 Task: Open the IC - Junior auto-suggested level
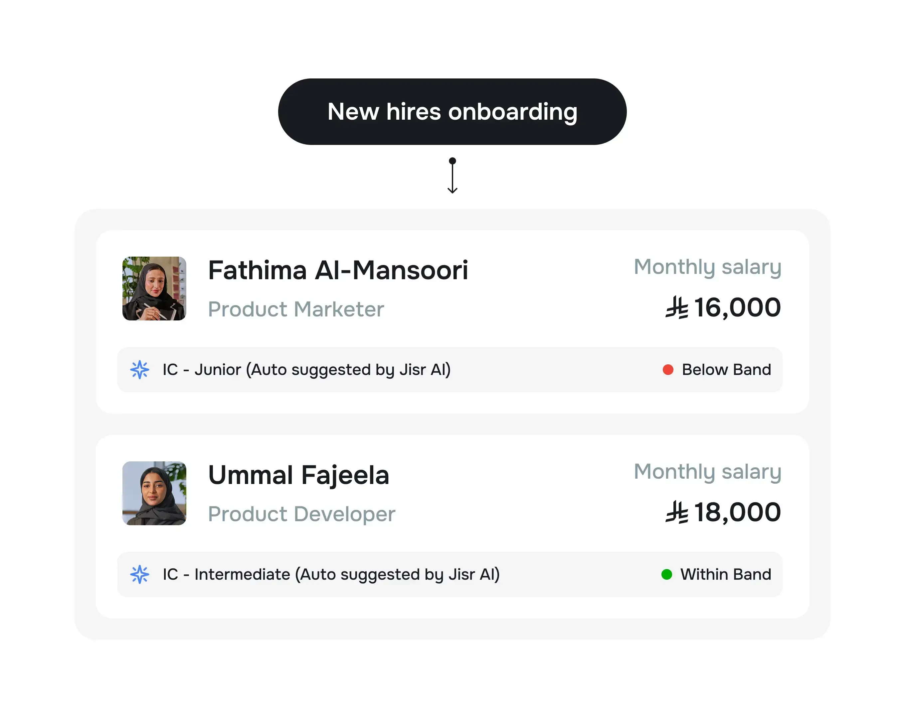[306, 370]
